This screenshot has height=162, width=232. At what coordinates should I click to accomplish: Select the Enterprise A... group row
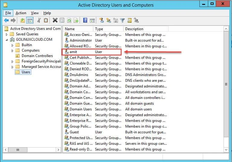116,115
